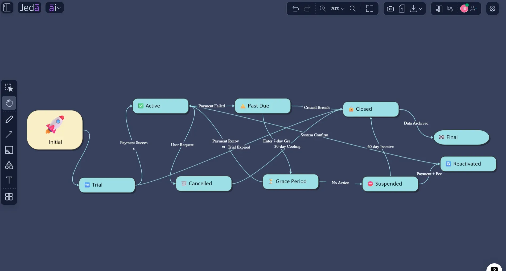Select the Cancelled node
The image size is (506, 271).
click(204, 184)
